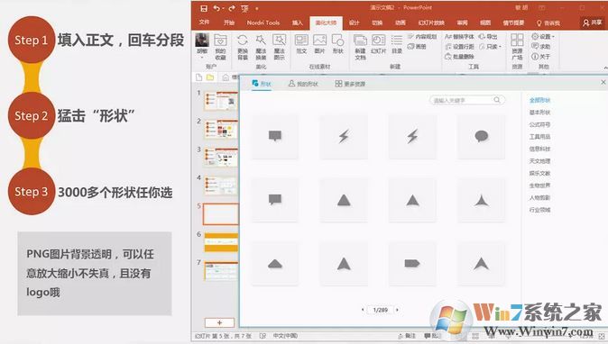Click the Save icon in the title bar

pyautogui.click(x=204, y=8)
